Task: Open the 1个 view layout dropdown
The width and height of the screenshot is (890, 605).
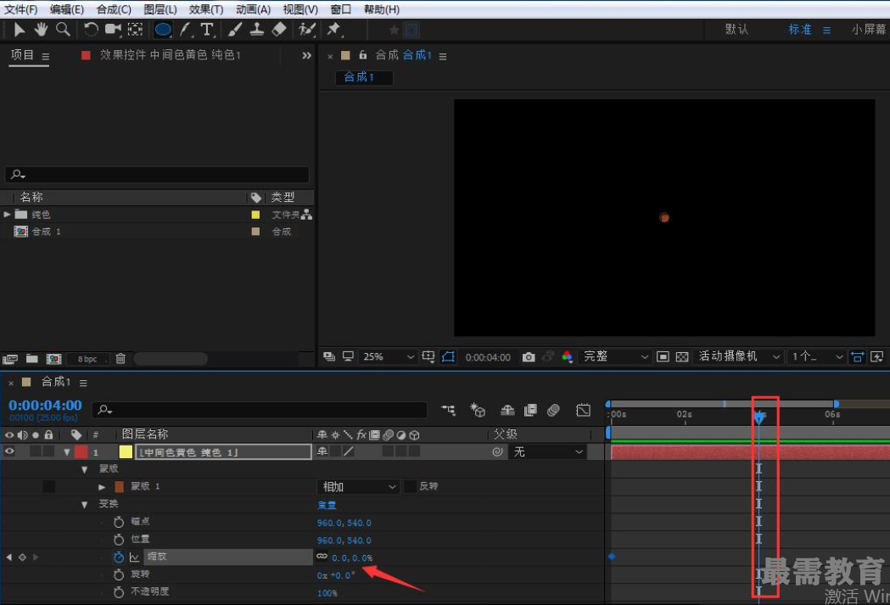Action: click(x=817, y=357)
